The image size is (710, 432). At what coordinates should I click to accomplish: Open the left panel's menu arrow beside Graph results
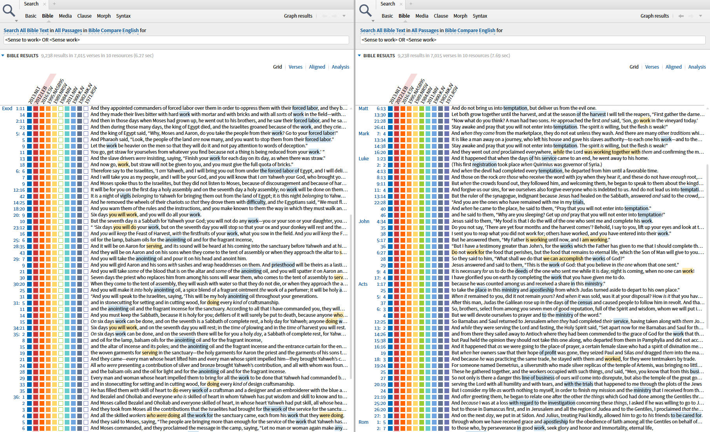point(344,16)
